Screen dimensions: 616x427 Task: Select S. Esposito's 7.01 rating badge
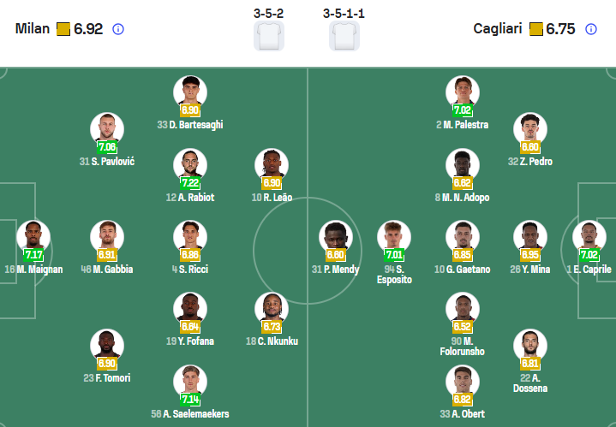coord(394,255)
